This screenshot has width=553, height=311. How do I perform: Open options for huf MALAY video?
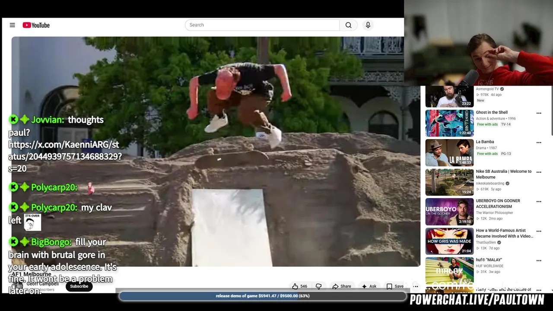[539, 260]
